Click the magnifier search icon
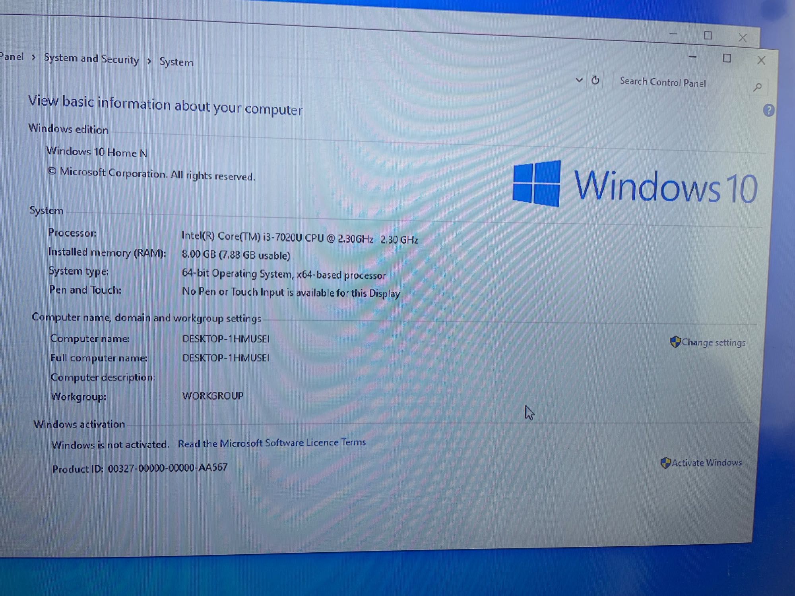795x596 pixels. point(757,87)
